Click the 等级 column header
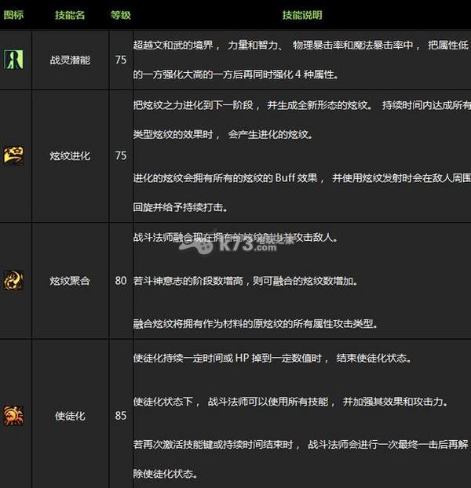This screenshot has height=488, width=471. (x=121, y=15)
